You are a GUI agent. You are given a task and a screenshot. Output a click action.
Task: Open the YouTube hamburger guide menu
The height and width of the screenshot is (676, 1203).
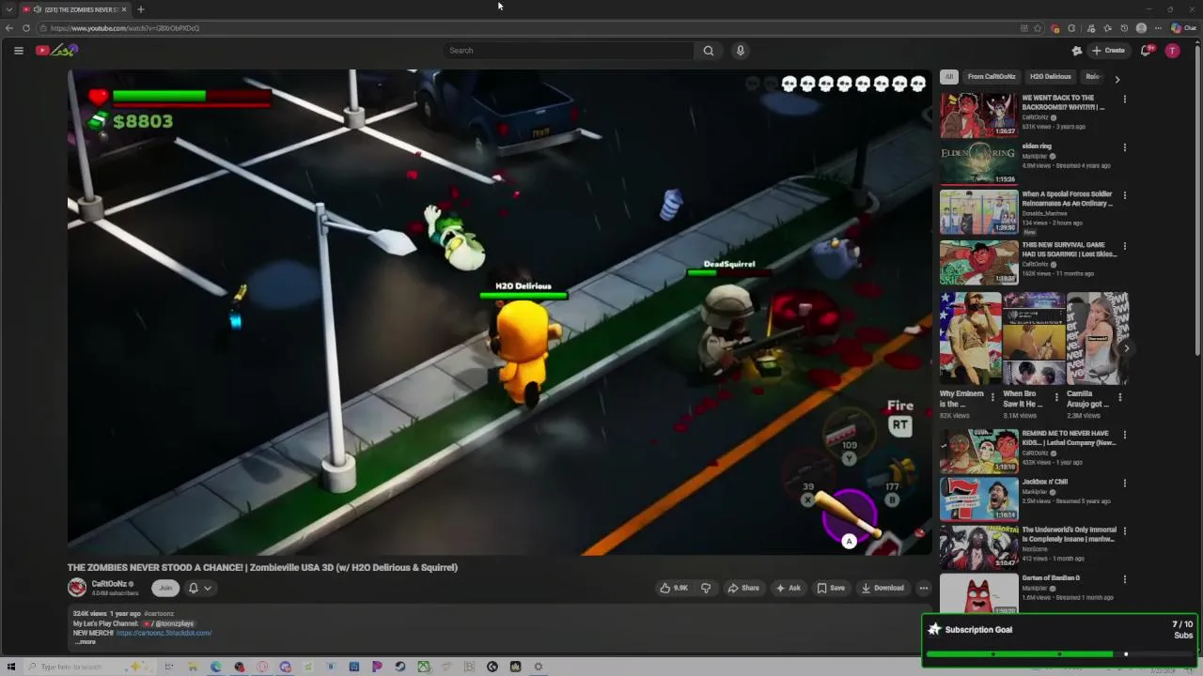18,51
